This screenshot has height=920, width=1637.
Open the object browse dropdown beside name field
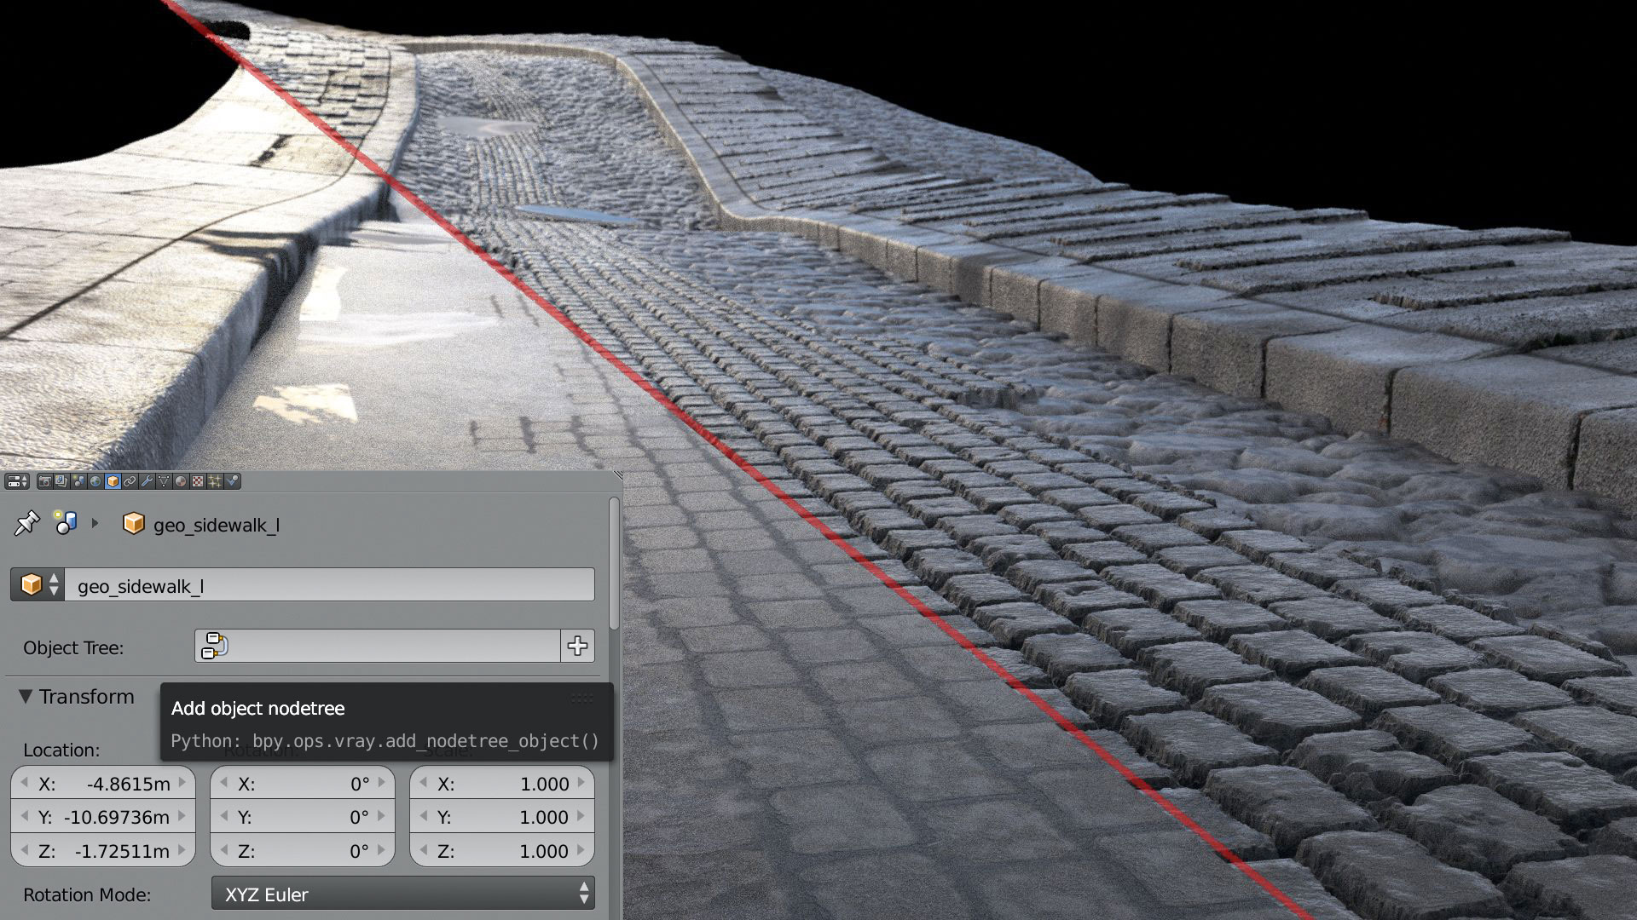(38, 584)
